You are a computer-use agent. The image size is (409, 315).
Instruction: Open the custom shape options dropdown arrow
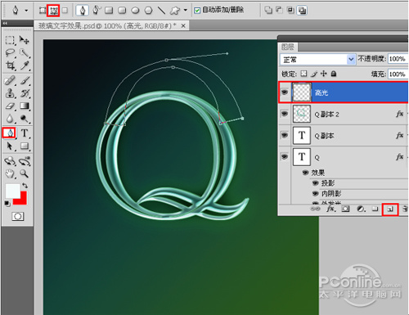(186, 11)
